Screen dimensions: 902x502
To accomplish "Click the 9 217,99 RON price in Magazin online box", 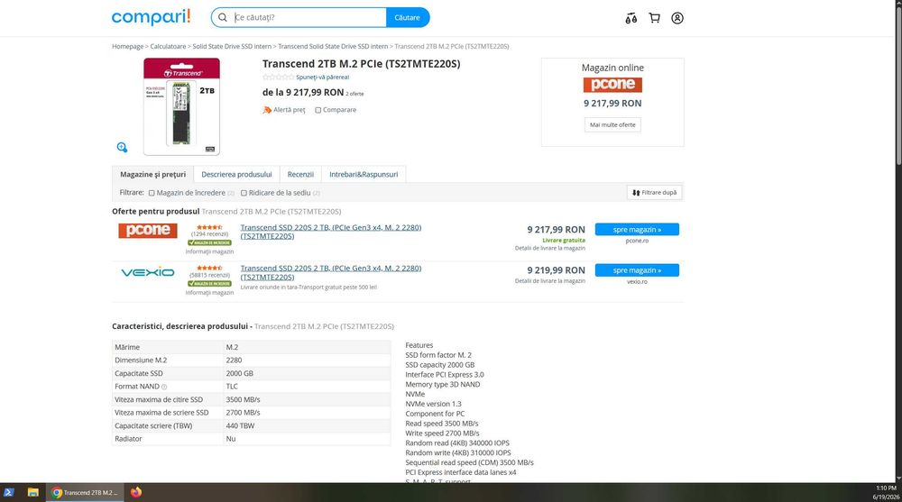I will (x=612, y=104).
